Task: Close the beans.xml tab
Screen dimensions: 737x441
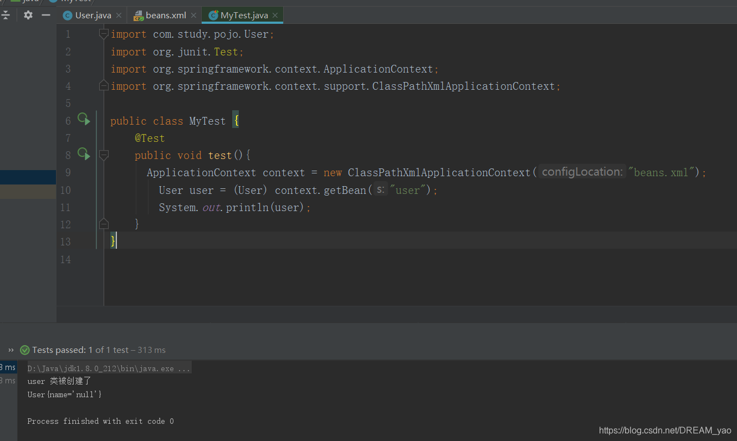Action: [x=193, y=16]
